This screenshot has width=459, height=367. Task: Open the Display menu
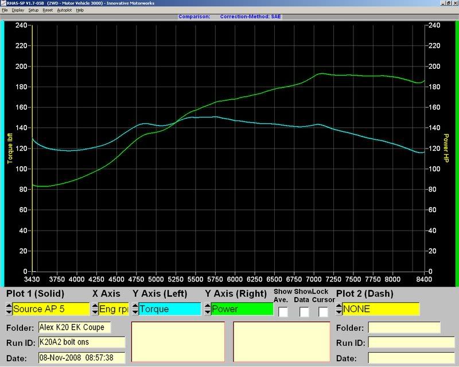18,10
